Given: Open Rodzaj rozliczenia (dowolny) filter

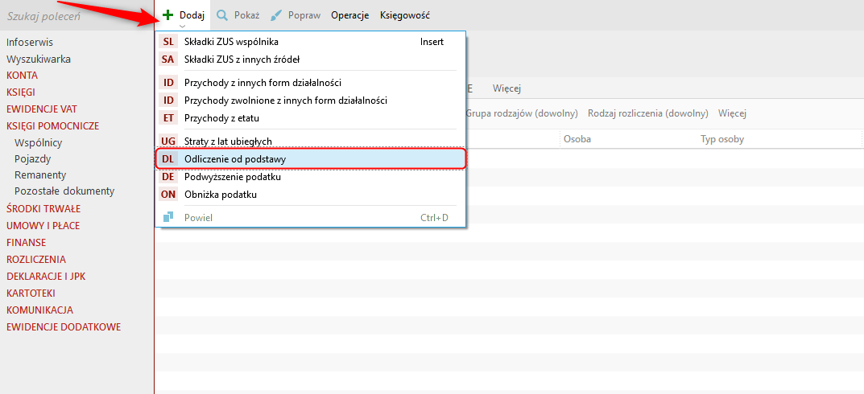Looking at the screenshot, I should tap(648, 113).
